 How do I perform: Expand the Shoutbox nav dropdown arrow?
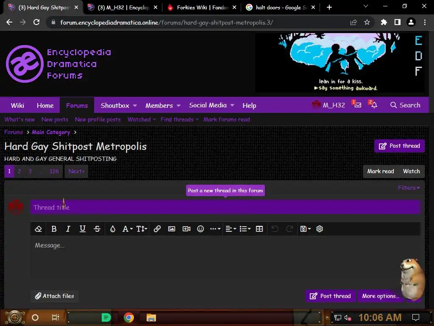(x=135, y=106)
